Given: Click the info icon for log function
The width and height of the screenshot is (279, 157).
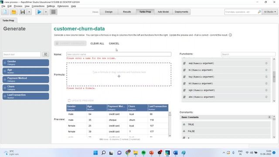Looking at the screenshot, I should click(x=266, y=77).
